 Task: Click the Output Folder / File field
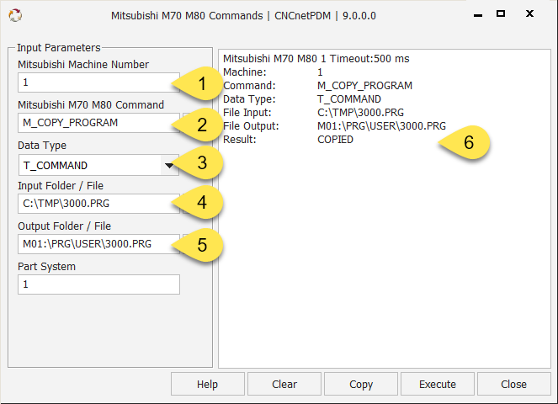(98, 244)
